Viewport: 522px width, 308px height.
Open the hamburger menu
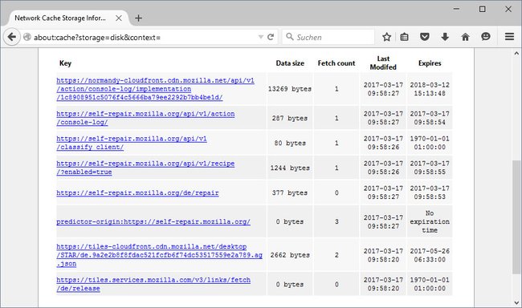tap(509, 37)
